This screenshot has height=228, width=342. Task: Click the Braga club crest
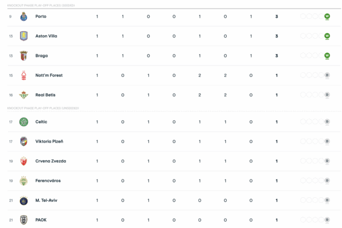coord(23,56)
